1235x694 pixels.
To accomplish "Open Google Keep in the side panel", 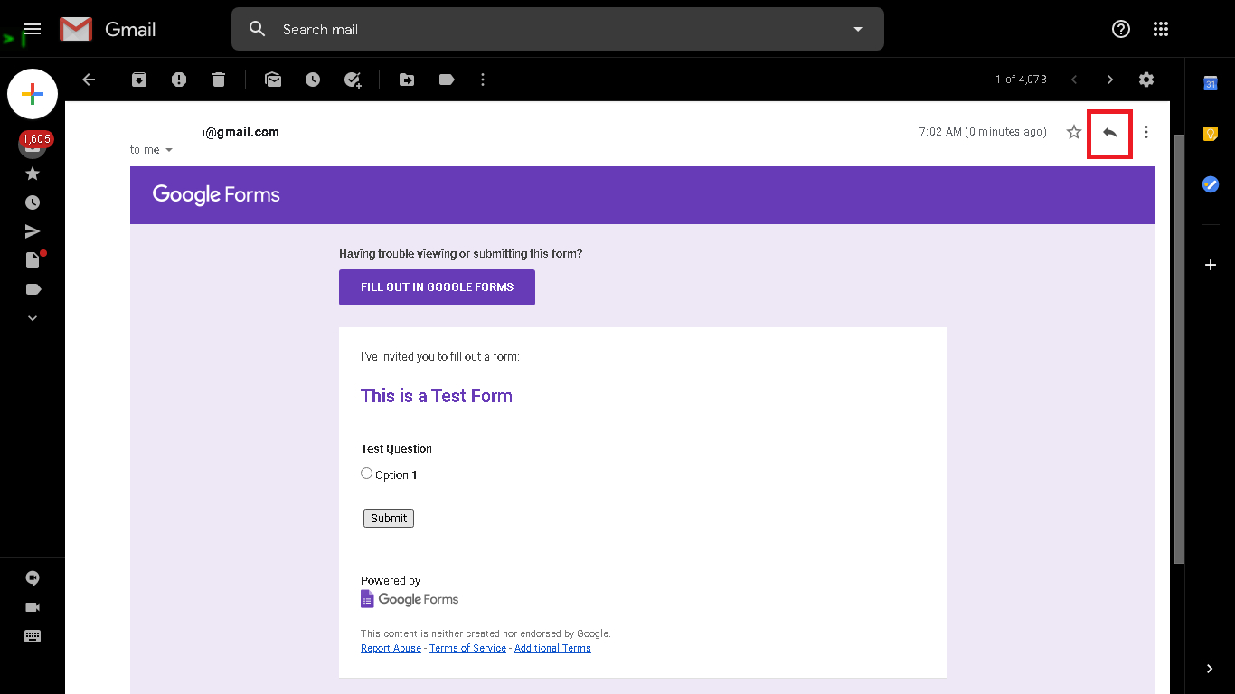I will (x=1211, y=134).
